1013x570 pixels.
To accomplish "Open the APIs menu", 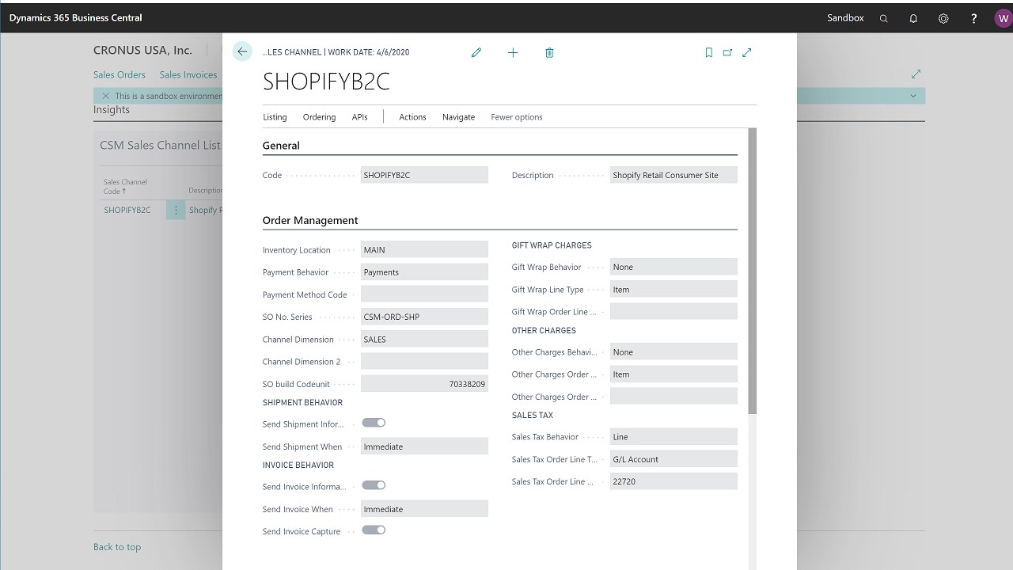I will click(x=359, y=117).
